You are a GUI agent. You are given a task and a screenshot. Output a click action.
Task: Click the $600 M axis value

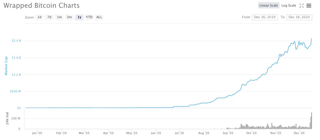[15, 91]
